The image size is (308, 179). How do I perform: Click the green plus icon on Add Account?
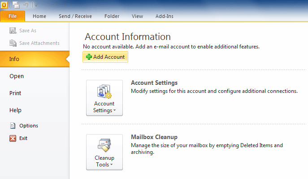pos(89,57)
